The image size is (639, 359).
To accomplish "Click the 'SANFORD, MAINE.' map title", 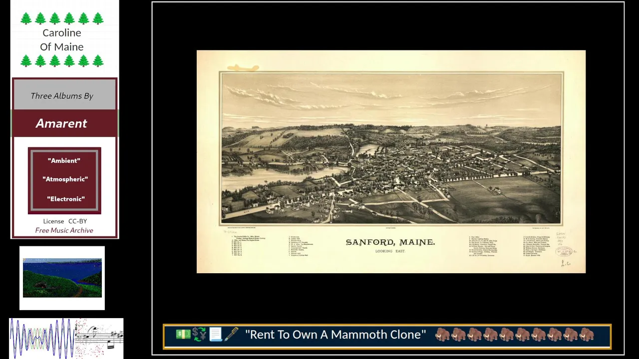I will coord(390,242).
